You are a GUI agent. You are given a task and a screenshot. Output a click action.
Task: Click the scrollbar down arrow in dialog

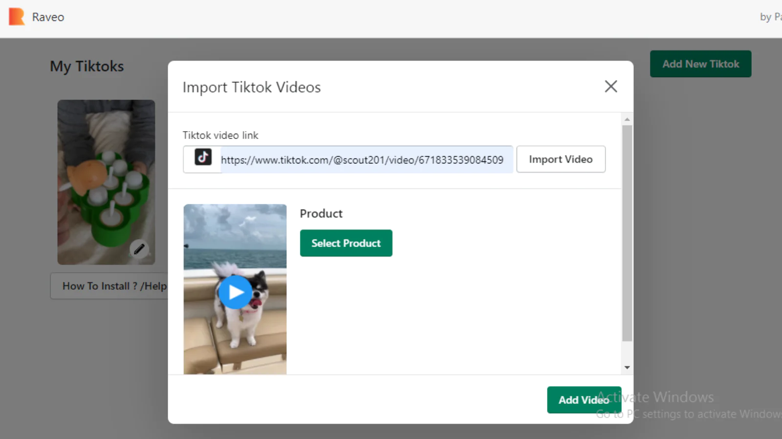point(627,368)
